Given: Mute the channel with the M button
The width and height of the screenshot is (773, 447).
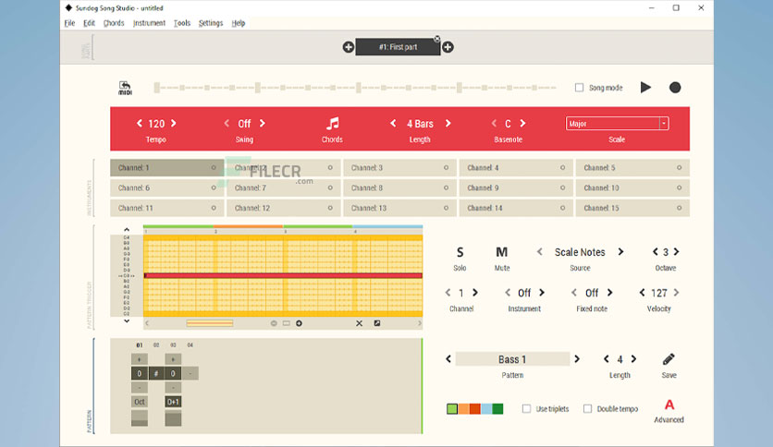Looking at the screenshot, I should tap(501, 252).
